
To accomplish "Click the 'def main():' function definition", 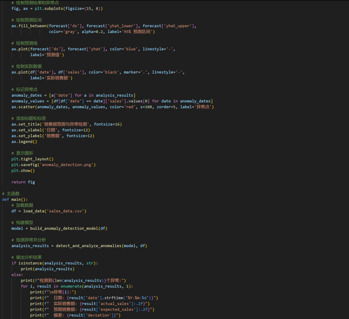I will point(15,199).
